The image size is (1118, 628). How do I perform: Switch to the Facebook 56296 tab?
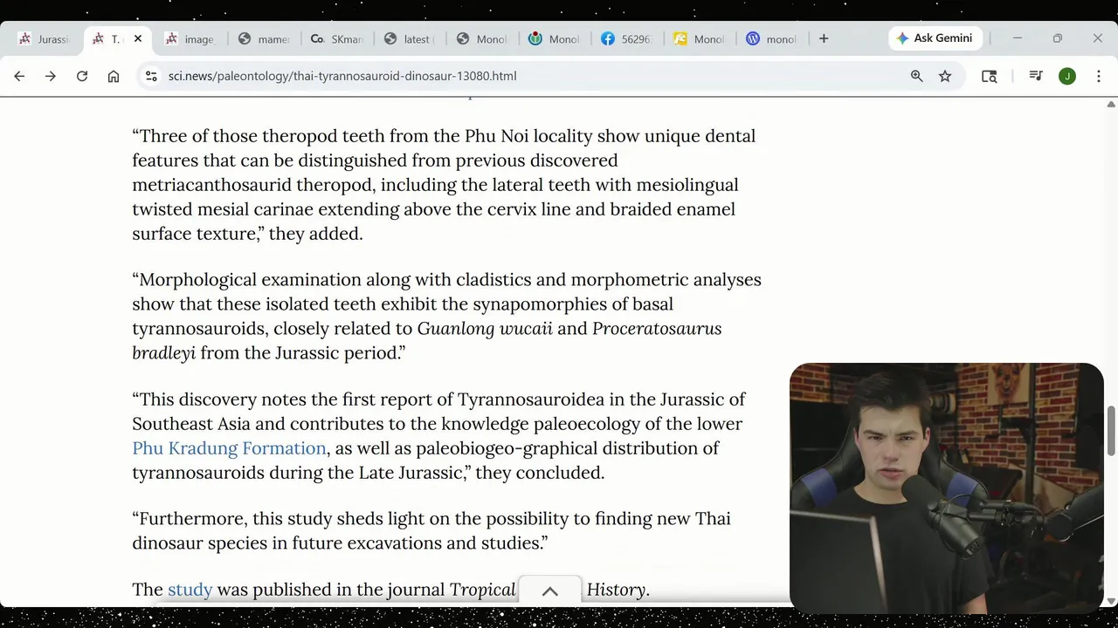627,38
